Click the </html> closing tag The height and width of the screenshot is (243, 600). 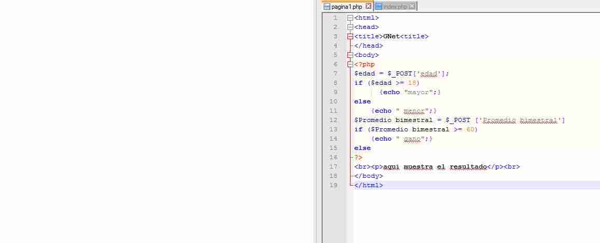(369, 186)
